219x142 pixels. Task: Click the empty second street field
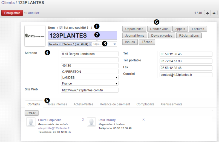click(90, 60)
